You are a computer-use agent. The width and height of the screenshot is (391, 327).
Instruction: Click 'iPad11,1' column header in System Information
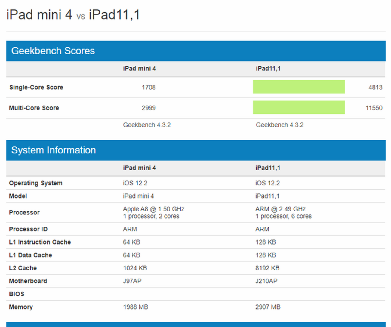tap(268, 168)
